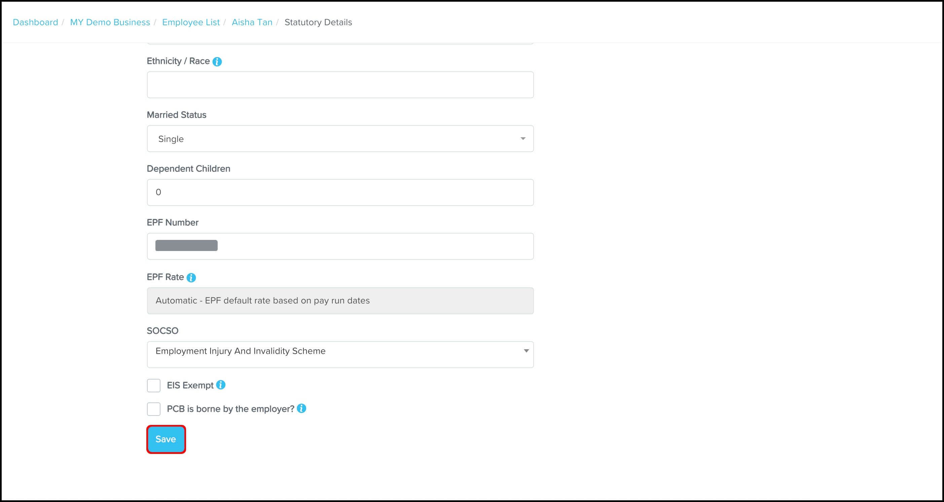This screenshot has height=502, width=944.
Task: Open Aisha Tan breadcrumb link
Action: tap(252, 22)
